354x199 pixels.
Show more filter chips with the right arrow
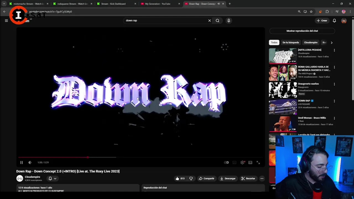(332, 43)
